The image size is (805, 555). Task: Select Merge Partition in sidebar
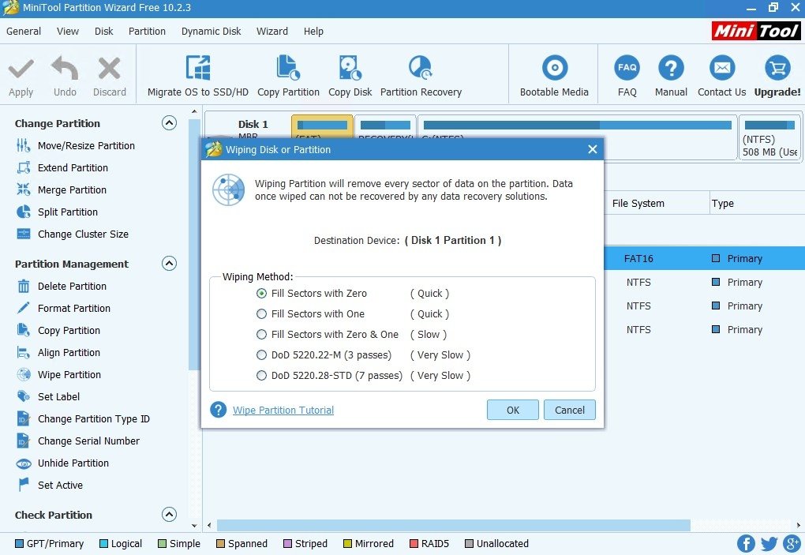coord(61,190)
